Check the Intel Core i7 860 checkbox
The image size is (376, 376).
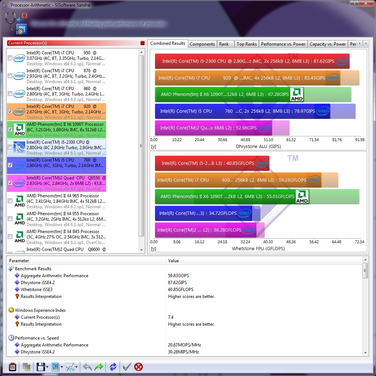[x=10, y=94]
